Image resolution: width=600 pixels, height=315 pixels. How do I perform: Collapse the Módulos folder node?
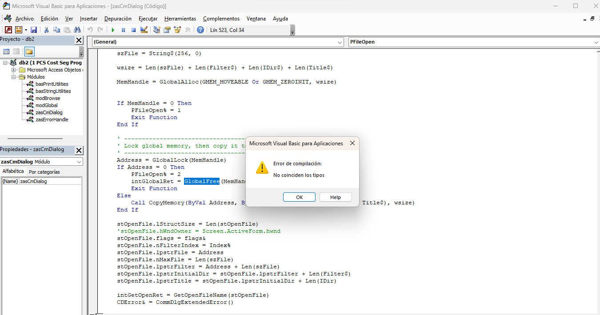tap(13, 77)
